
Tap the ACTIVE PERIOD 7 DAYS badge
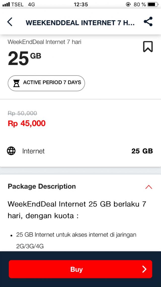click(x=46, y=83)
